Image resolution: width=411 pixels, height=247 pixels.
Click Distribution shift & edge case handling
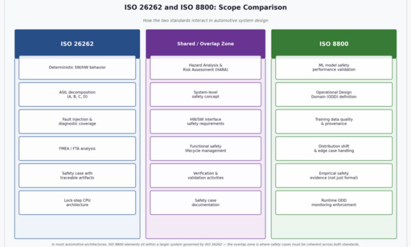pos(333,148)
